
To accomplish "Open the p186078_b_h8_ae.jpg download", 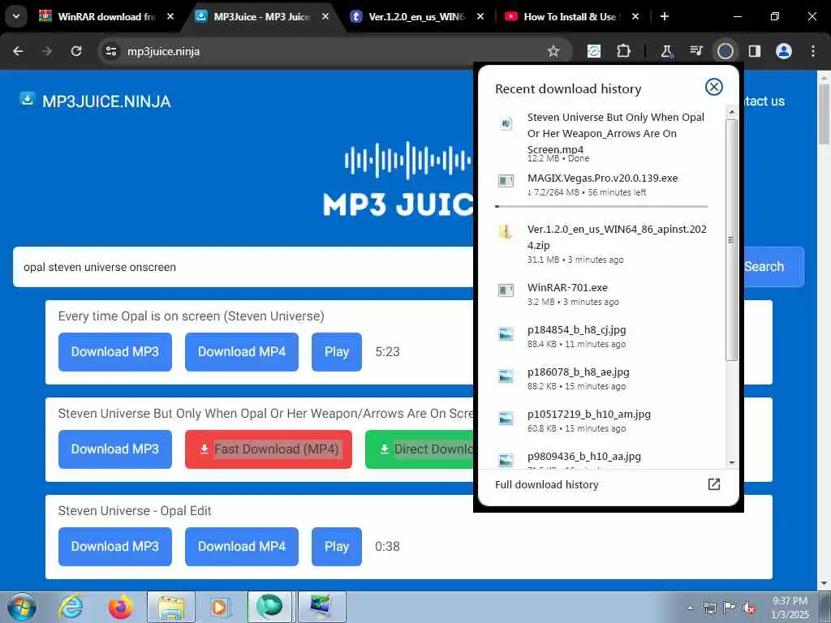I will click(601, 378).
